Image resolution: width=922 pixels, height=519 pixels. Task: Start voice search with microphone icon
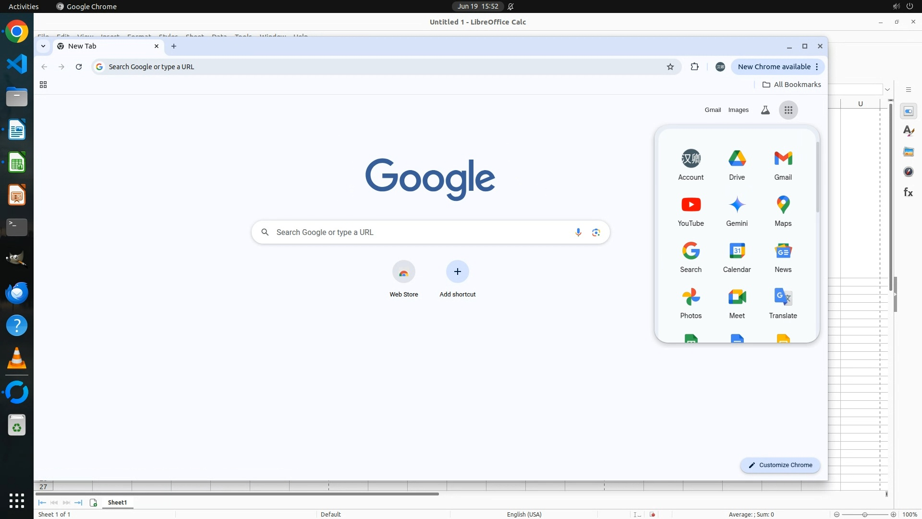click(578, 233)
